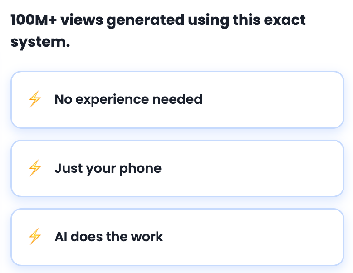Click the lightning icon beside 'AI does the work'
The height and width of the screenshot is (273, 353).
click(x=35, y=237)
